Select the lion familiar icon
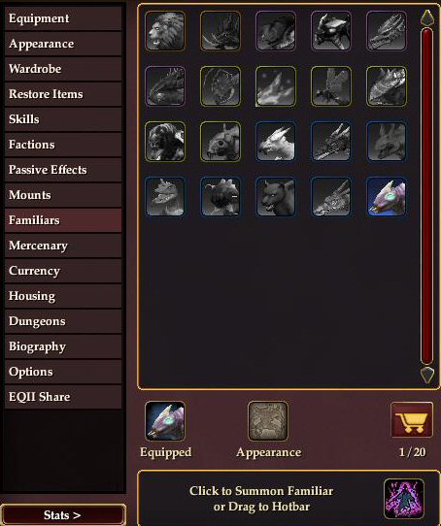 pyautogui.click(x=165, y=31)
